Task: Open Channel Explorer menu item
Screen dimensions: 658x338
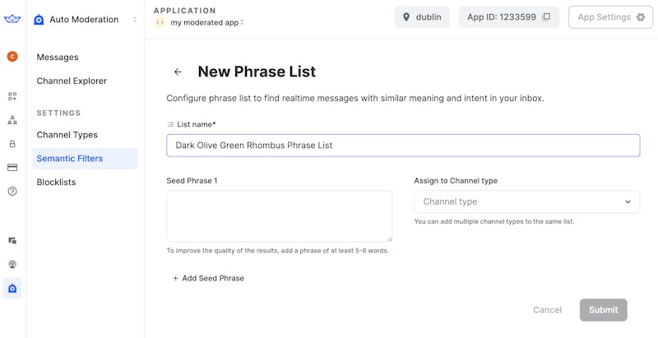Action: 72,81
